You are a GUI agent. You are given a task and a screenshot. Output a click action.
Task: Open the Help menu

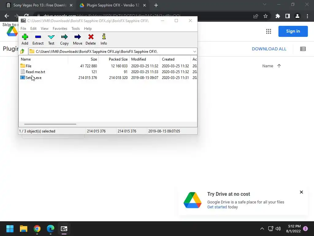pyautogui.click(x=88, y=29)
